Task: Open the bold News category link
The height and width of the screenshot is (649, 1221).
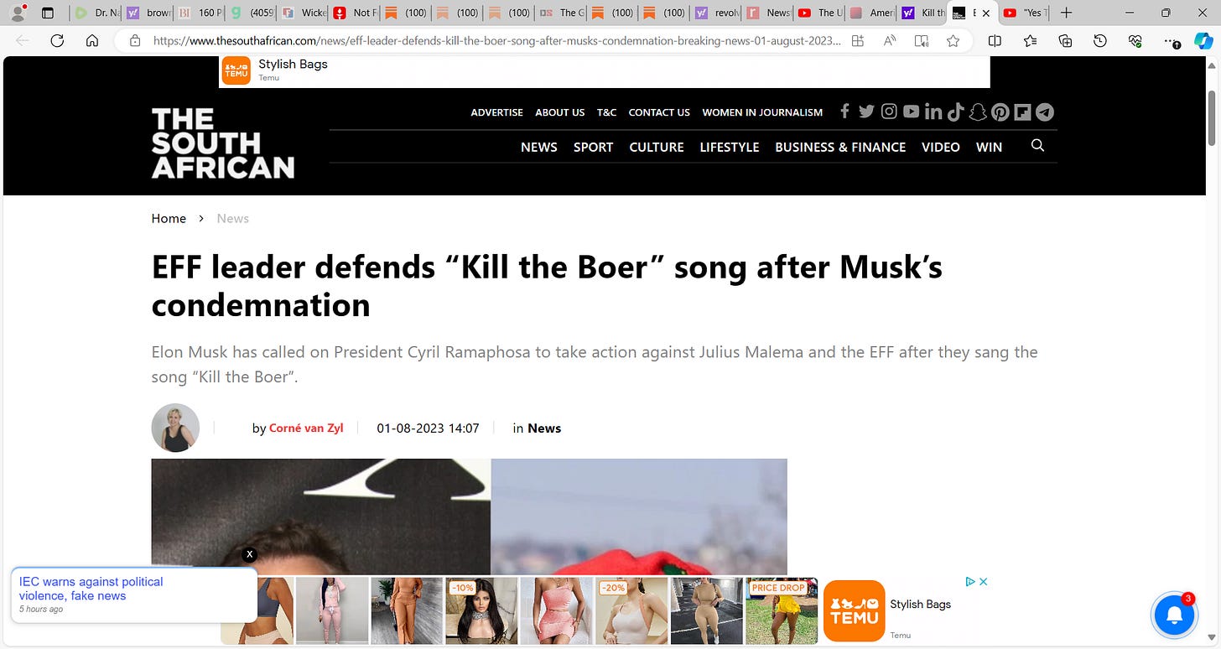Action: tap(544, 428)
